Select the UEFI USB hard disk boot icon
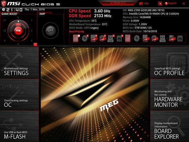189x142 pixels. coord(94,38)
